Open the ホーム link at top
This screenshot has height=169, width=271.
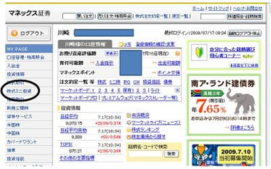[198, 8]
